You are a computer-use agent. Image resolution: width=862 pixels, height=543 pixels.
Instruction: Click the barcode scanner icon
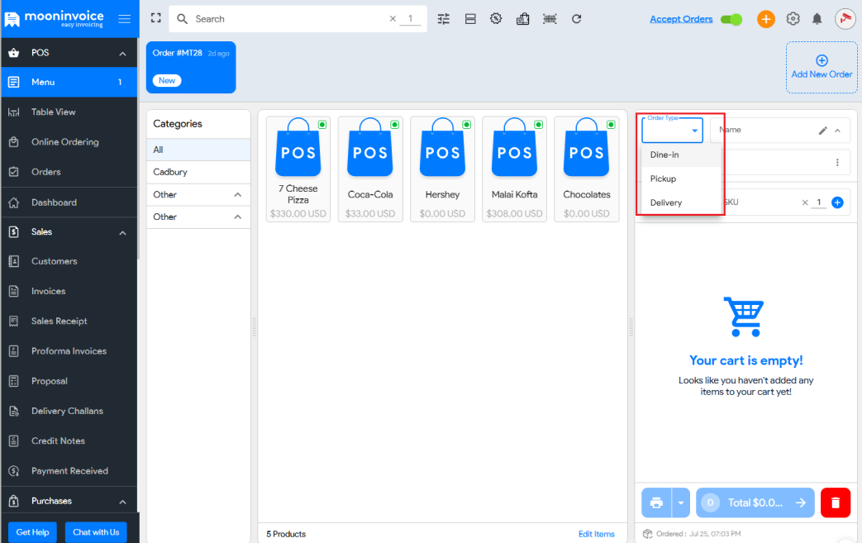click(550, 19)
